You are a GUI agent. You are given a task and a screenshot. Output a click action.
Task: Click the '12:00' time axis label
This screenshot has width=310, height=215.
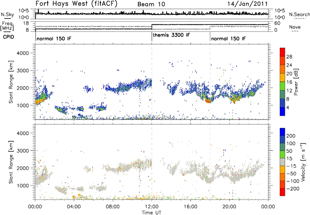[x=152, y=207]
